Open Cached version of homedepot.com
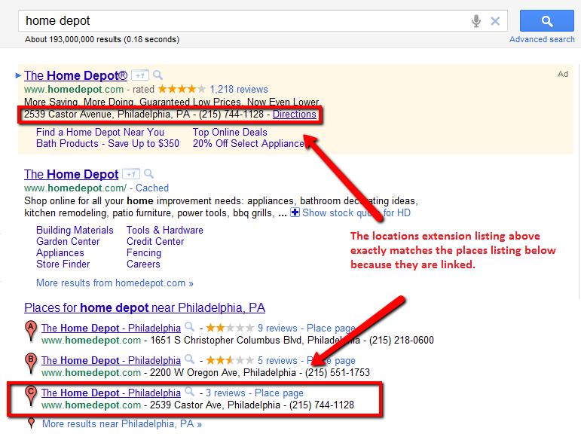Image resolution: width=581 pixels, height=437 pixels. tap(151, 188)
